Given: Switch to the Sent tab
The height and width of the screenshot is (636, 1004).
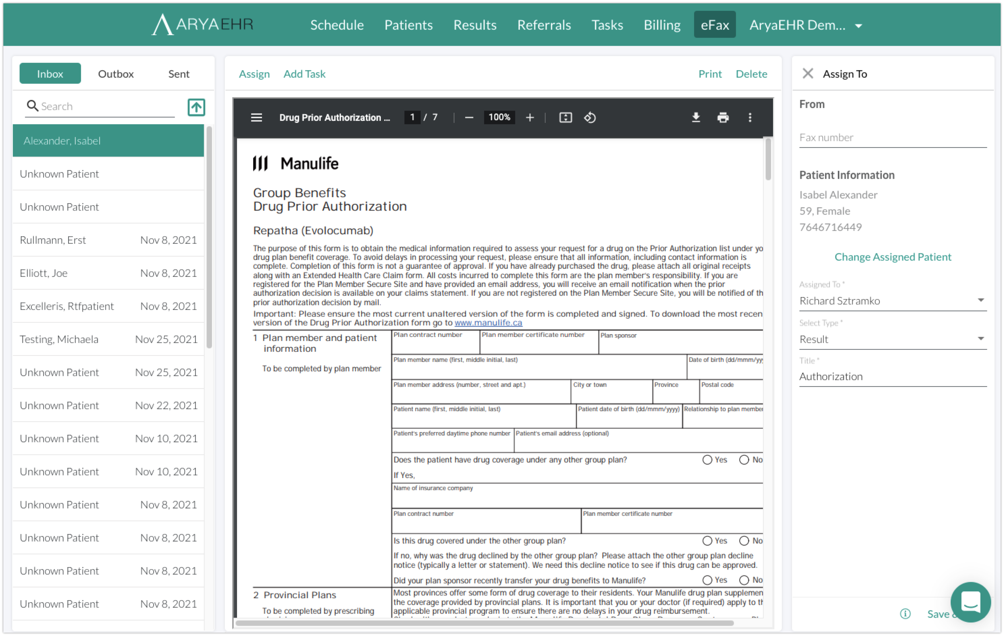Looking at the screenshot, I should click(179, 74).
